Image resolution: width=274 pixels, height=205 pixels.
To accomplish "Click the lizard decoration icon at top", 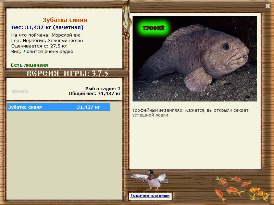I will pos(126,20).
